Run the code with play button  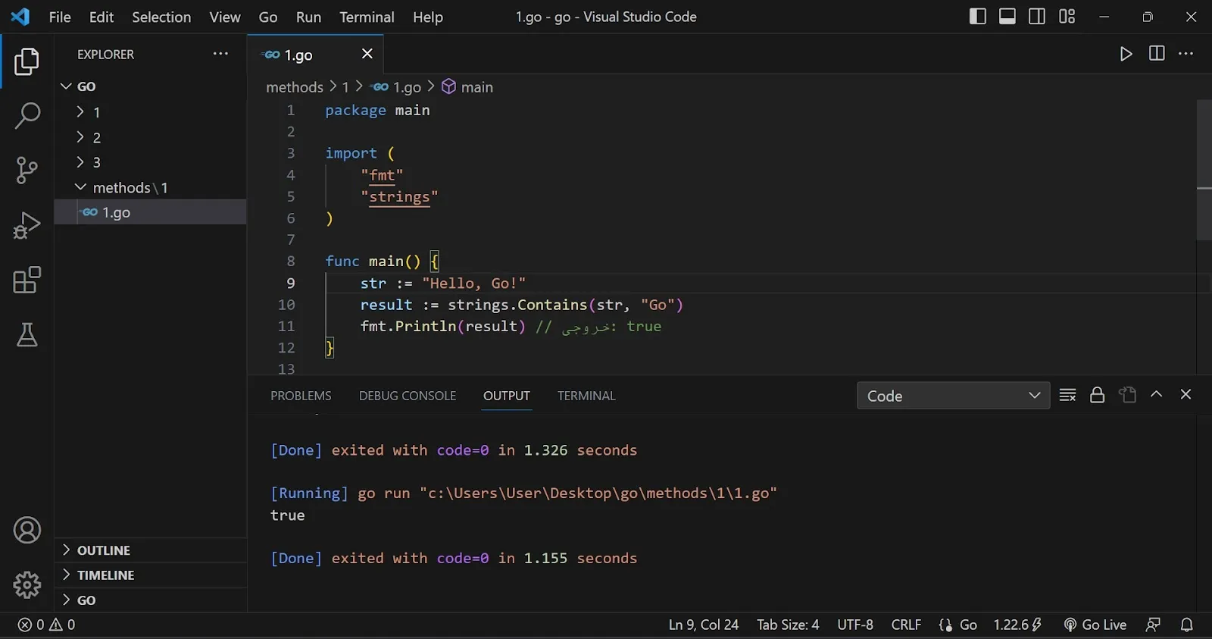pos(1126,54)
